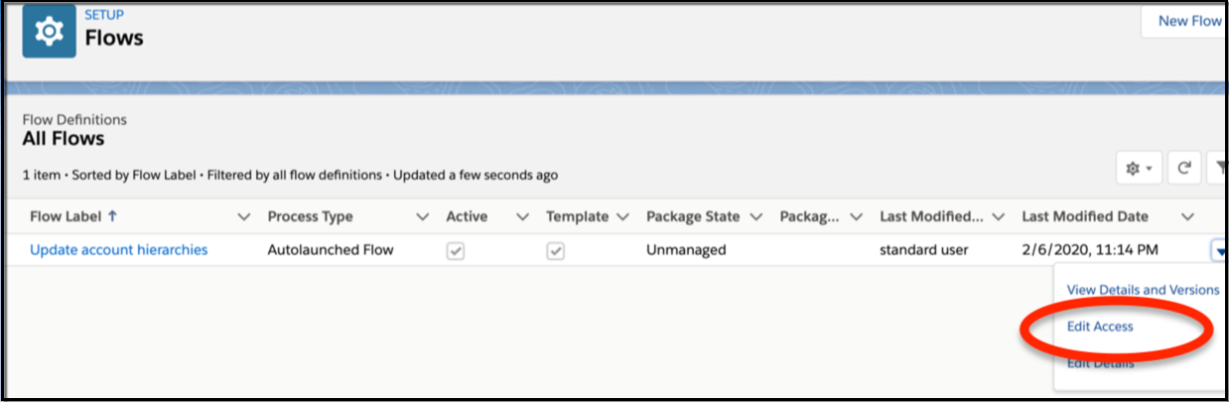1229x402 pixels.
Task: Open the Active column chevron
Action: coord(522,216)
